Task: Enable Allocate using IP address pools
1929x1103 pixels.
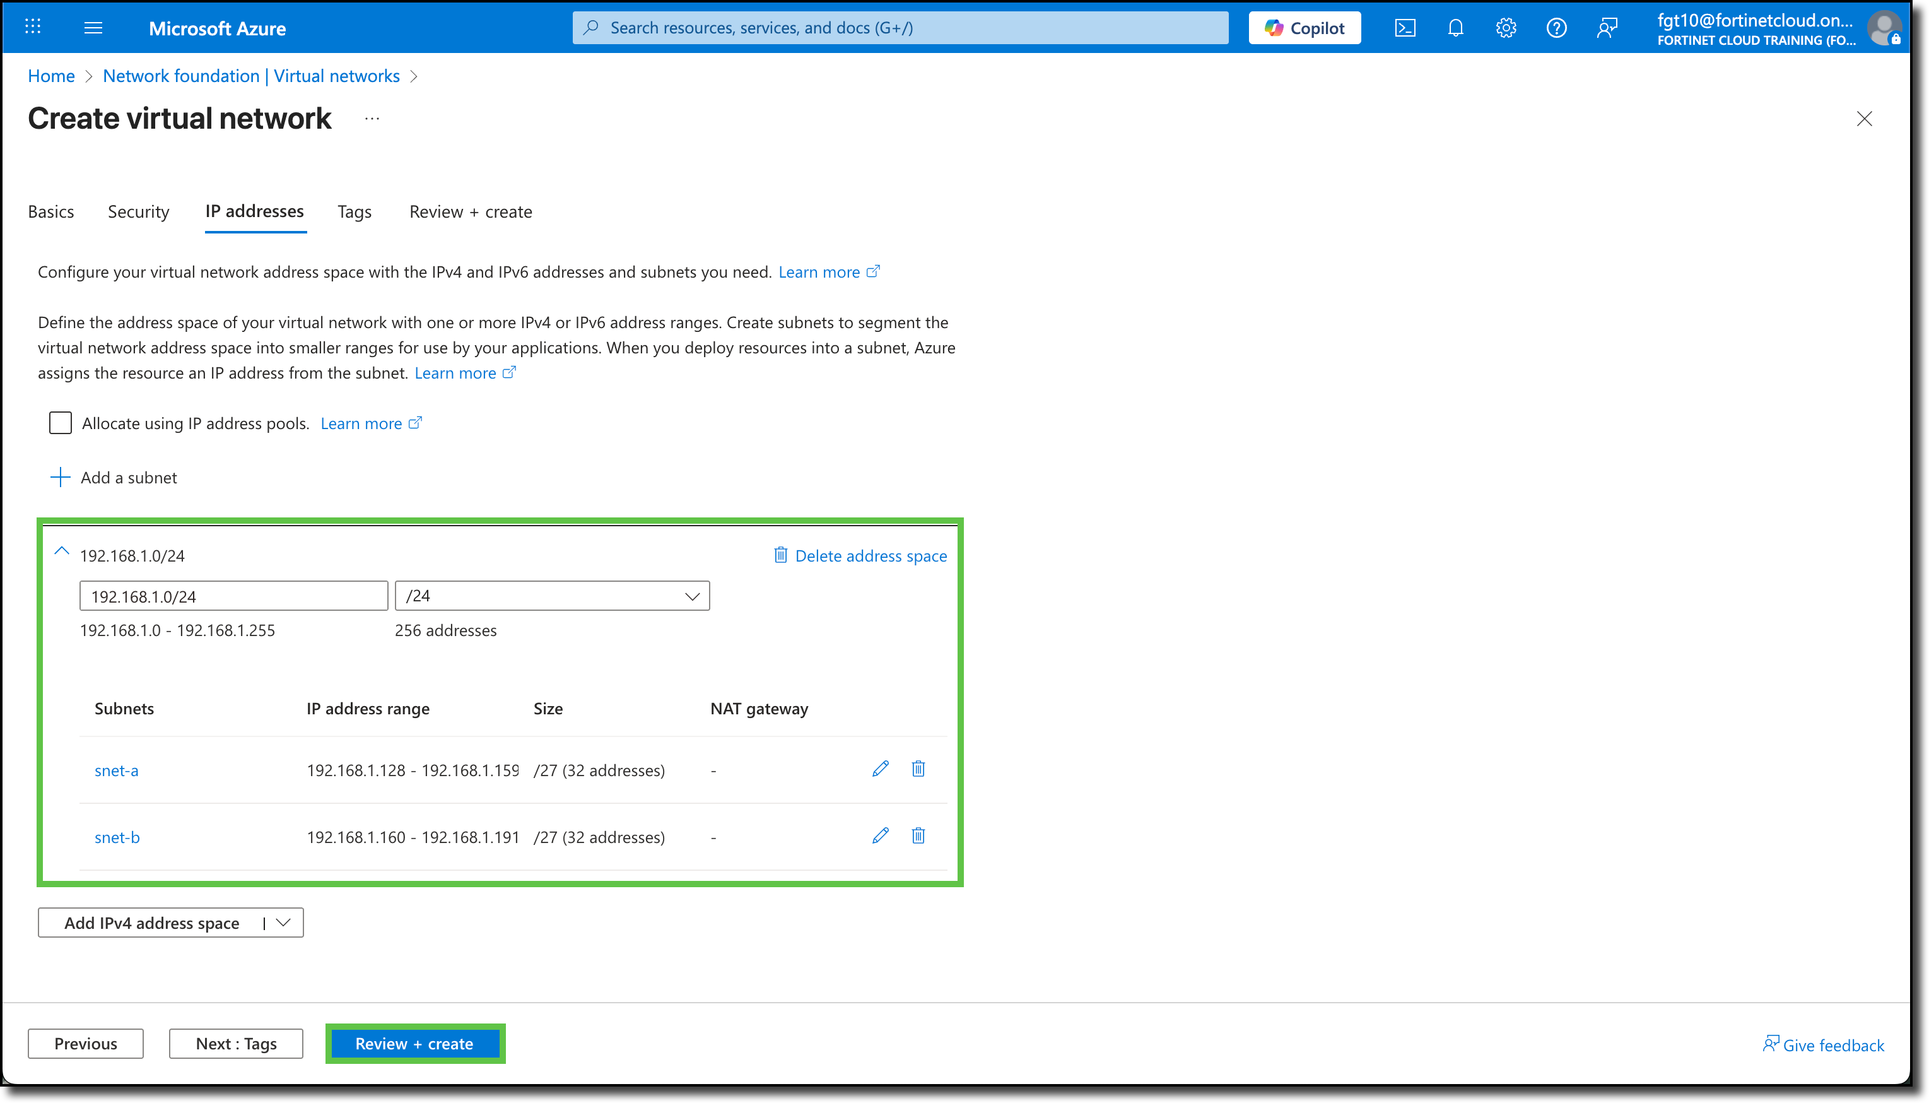Action: (x=60, y=423)
